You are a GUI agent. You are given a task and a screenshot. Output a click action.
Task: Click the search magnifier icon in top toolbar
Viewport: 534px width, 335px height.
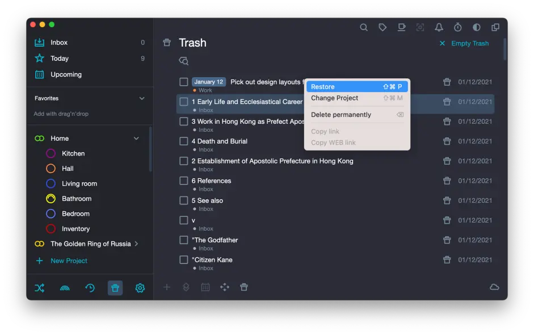coord(364,27)
